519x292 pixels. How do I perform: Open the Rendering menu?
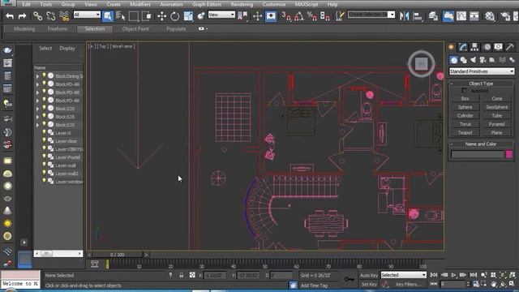pyautogui.click(x=242, y=4)
